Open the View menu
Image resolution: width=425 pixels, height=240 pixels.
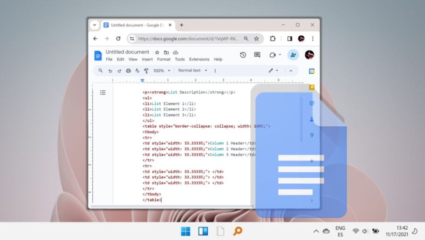pyautogui.click(x=133, y=59)
